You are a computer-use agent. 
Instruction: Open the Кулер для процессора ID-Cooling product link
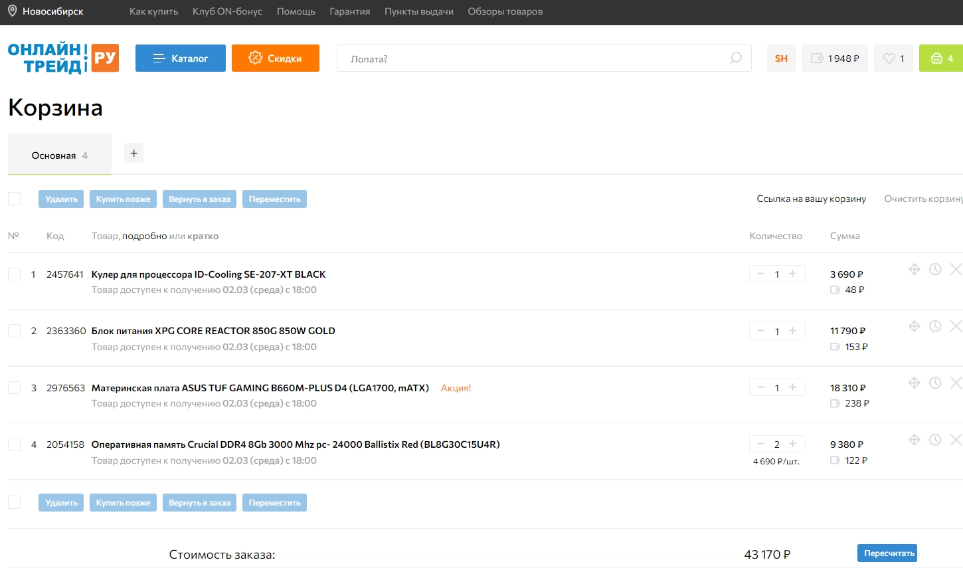209,274
